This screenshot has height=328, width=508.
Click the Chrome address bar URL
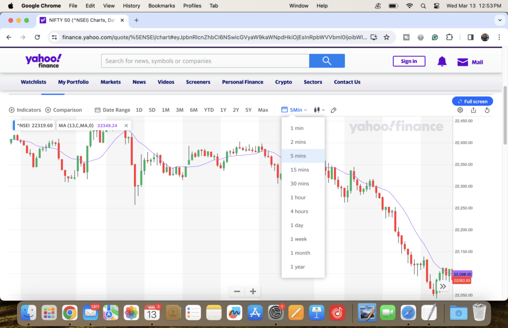point(214,37)
